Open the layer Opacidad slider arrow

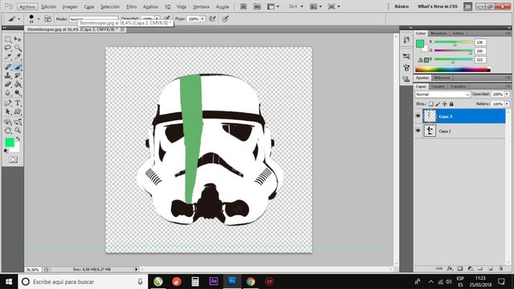[x=507, y=94]
